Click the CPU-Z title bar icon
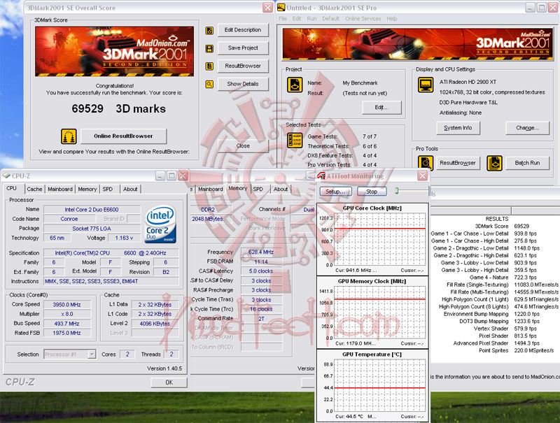This screenshot has width=560, height=423. (6, 175)
